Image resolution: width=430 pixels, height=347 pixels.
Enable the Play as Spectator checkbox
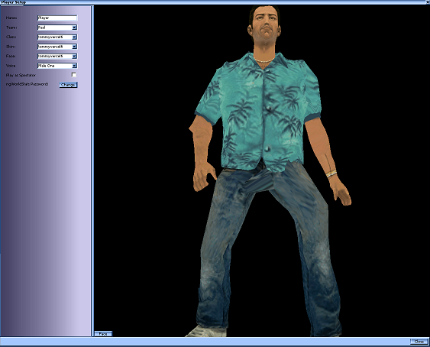click(x=74, y=75)
